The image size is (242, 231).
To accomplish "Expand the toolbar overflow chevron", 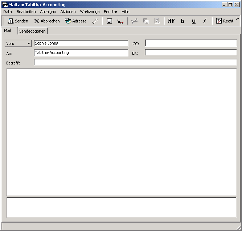I will [x=238, y=18].
